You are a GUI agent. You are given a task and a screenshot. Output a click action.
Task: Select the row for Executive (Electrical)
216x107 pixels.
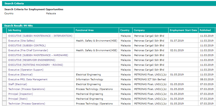point(4,75)
